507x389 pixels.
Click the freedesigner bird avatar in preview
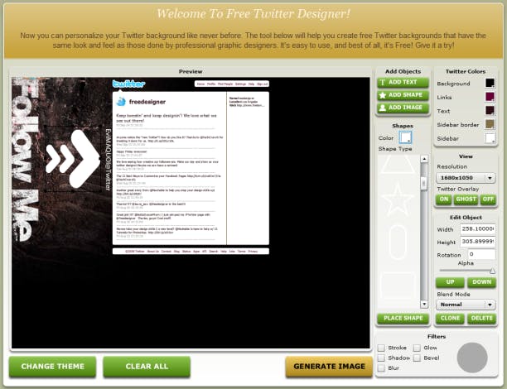coord(121,102)
